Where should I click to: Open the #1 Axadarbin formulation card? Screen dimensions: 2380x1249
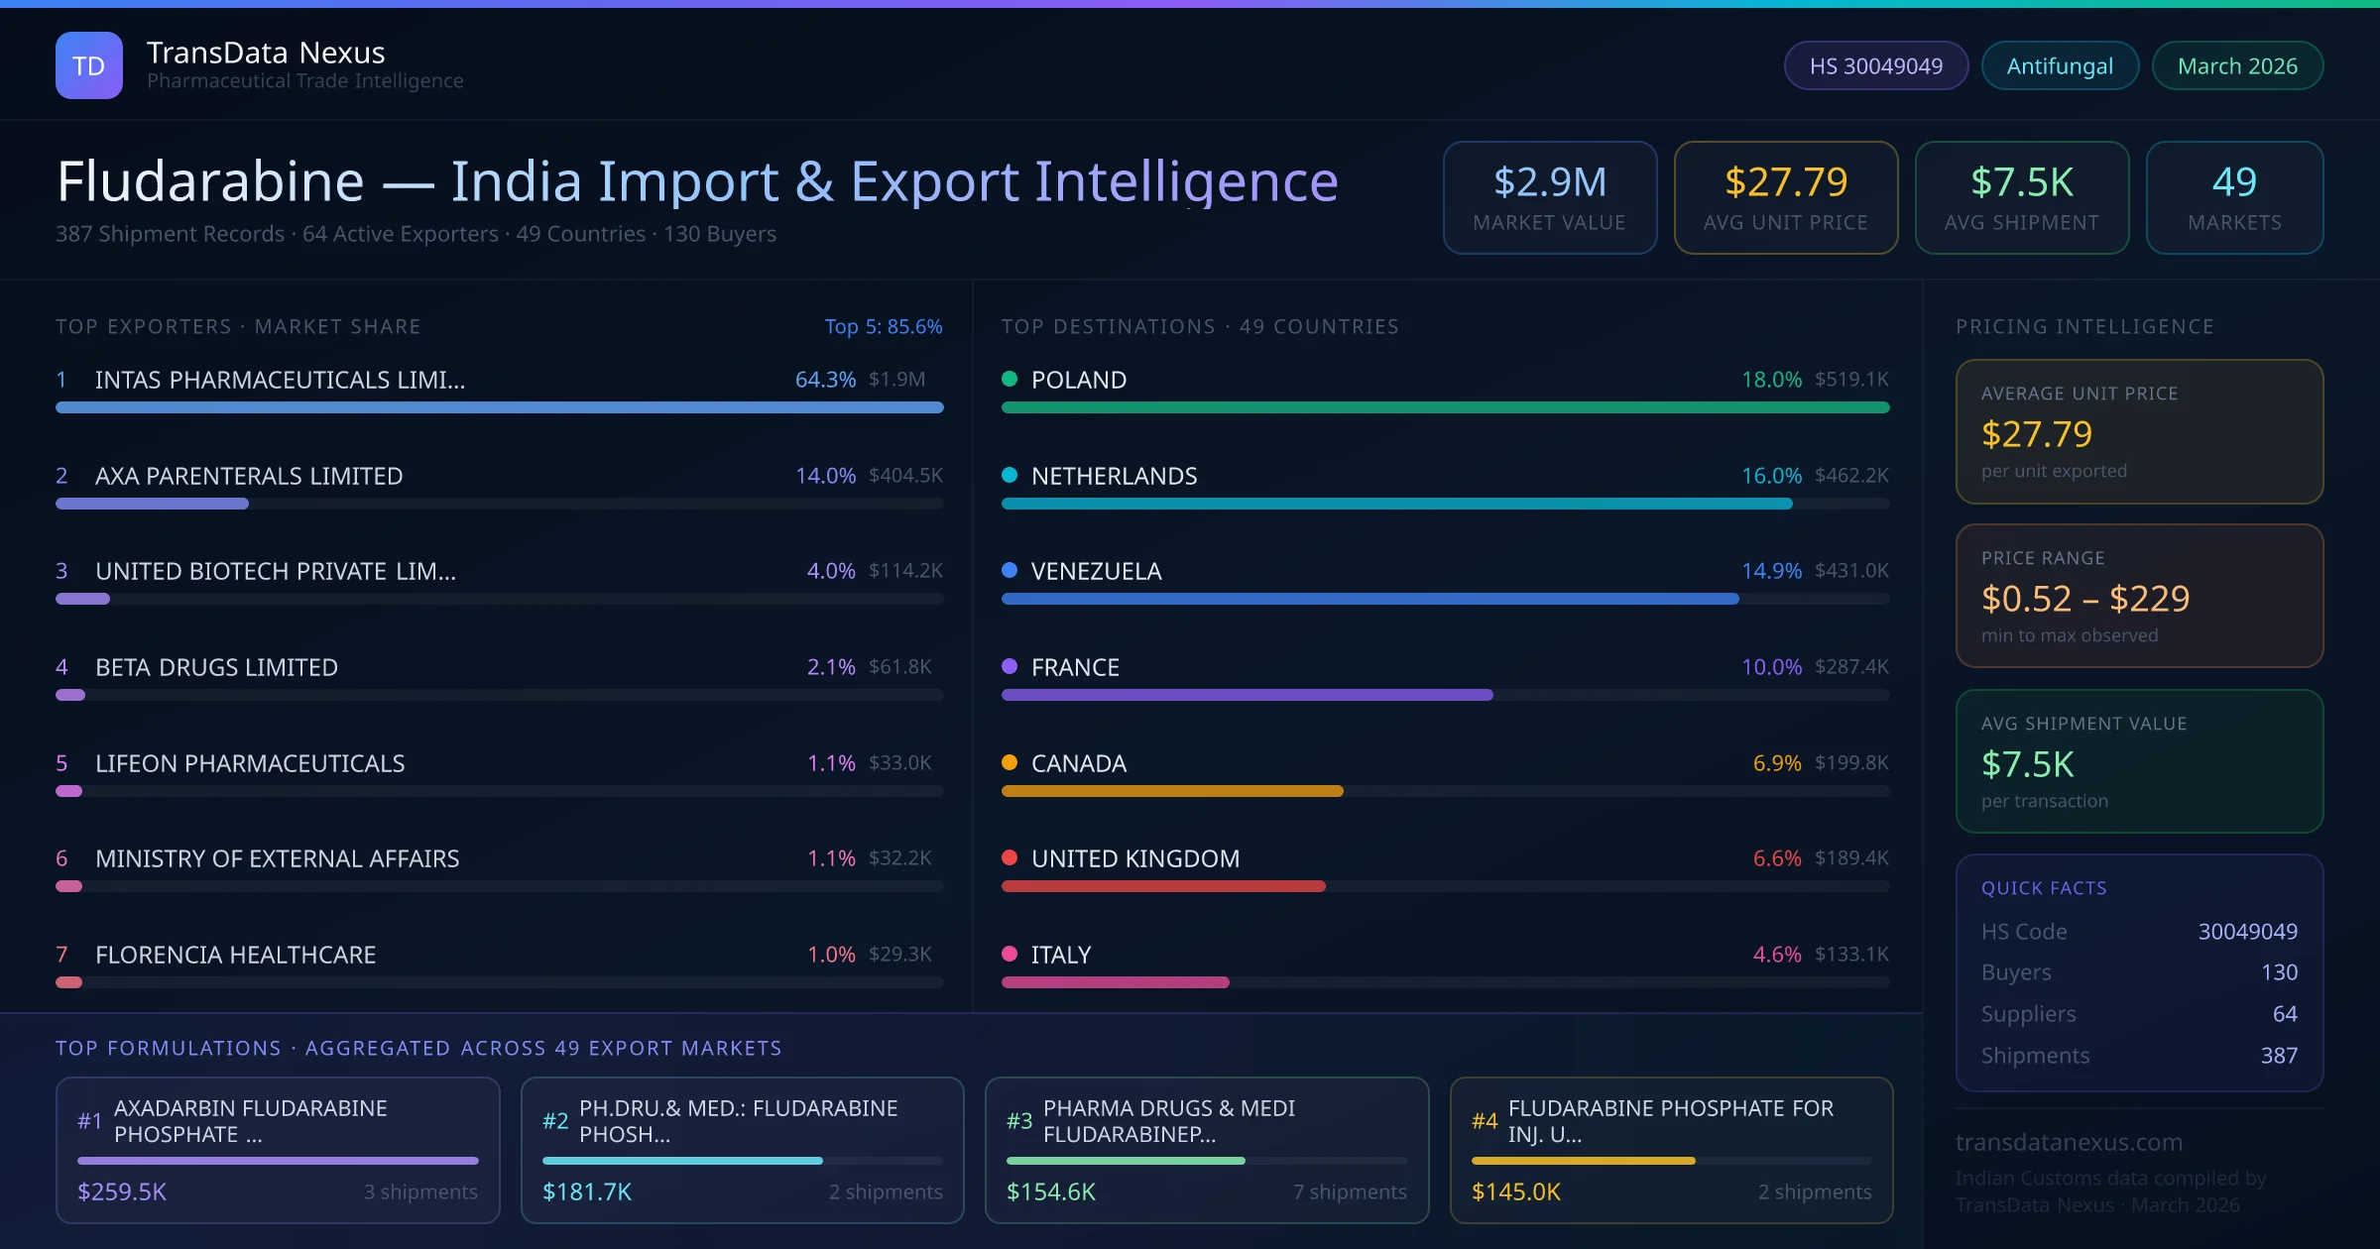[x=278, y=1149]
